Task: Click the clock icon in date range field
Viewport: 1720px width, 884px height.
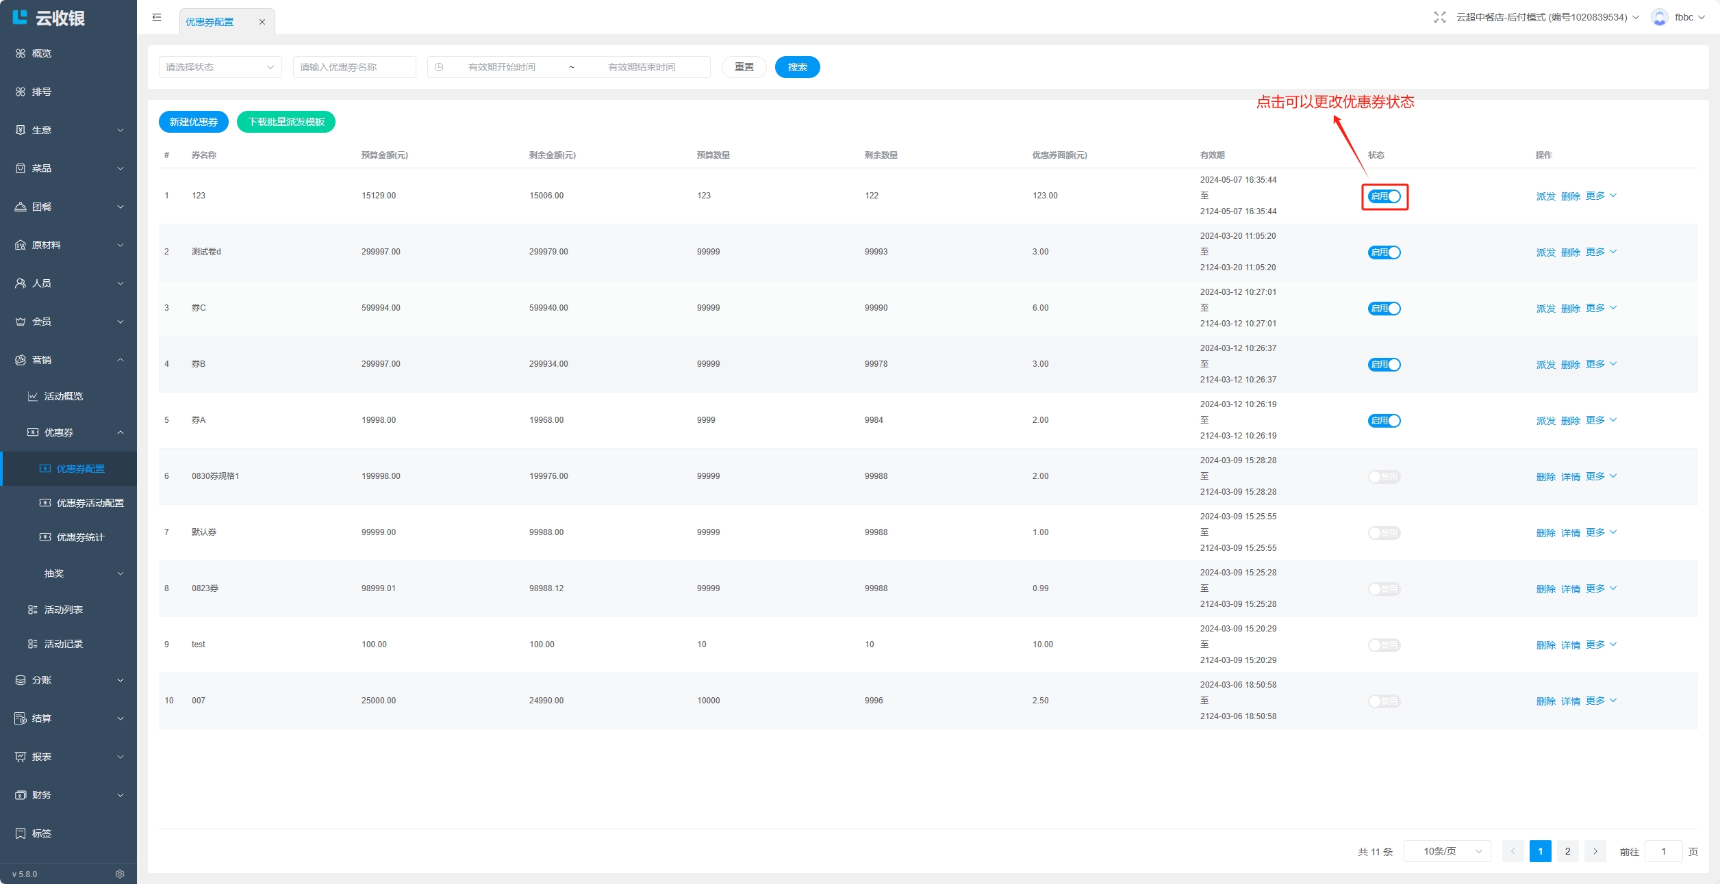Action: [x=439, y=67]
